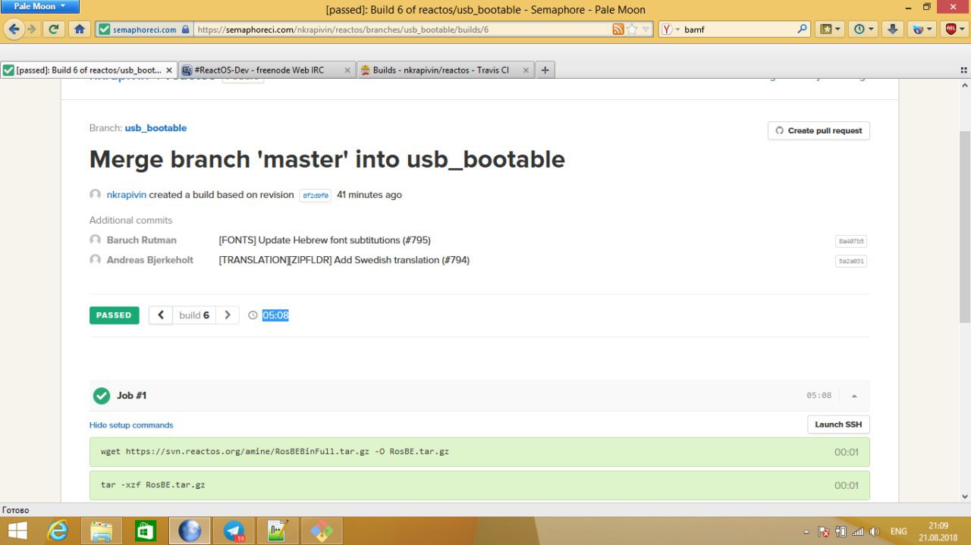The width and height of the screenshot is (971, 545).
Task: Click the Baruch Rutman author name
Action: click(141, 240)
